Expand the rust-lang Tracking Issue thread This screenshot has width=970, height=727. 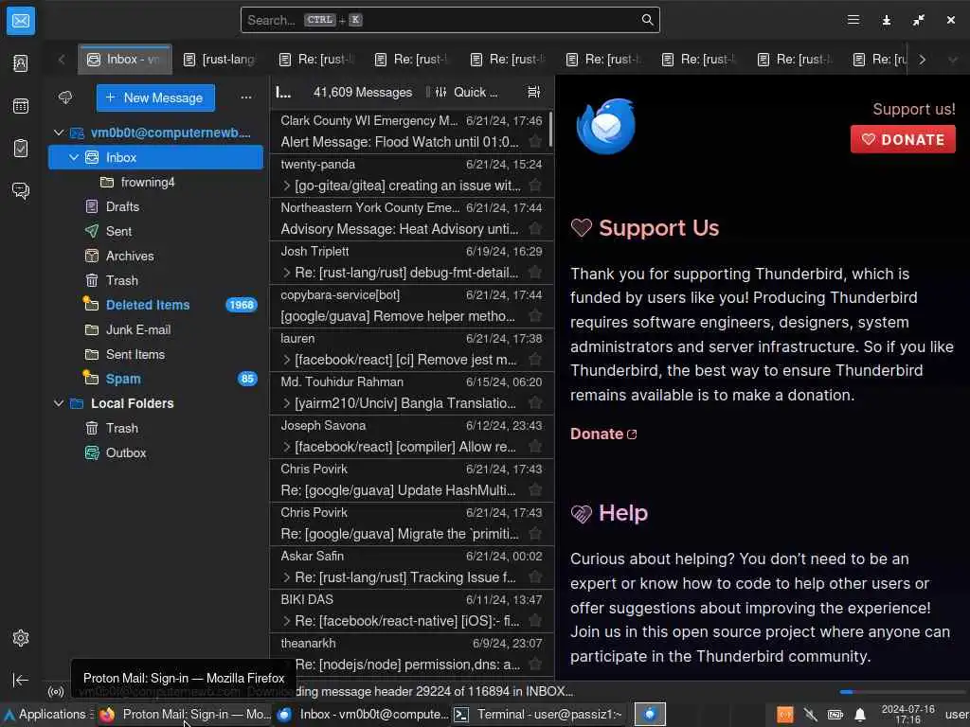pyautogui.click(x=286, y=577)
